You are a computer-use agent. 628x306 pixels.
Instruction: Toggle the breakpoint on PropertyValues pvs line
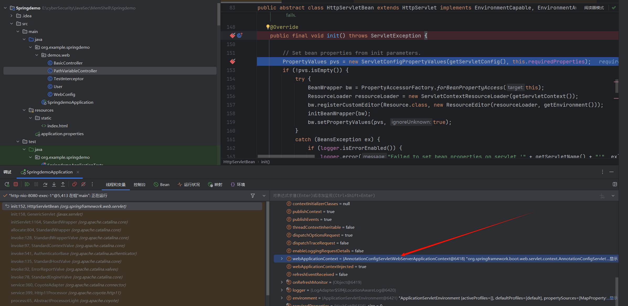tap(232, 61)
